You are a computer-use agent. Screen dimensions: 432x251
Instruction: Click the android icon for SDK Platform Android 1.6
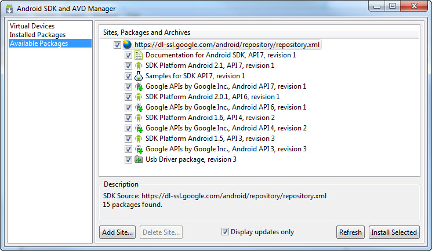139,118
